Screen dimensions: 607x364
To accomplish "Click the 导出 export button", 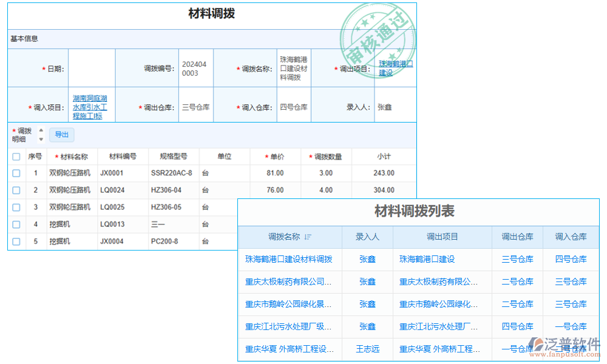I will pos(61,135).
